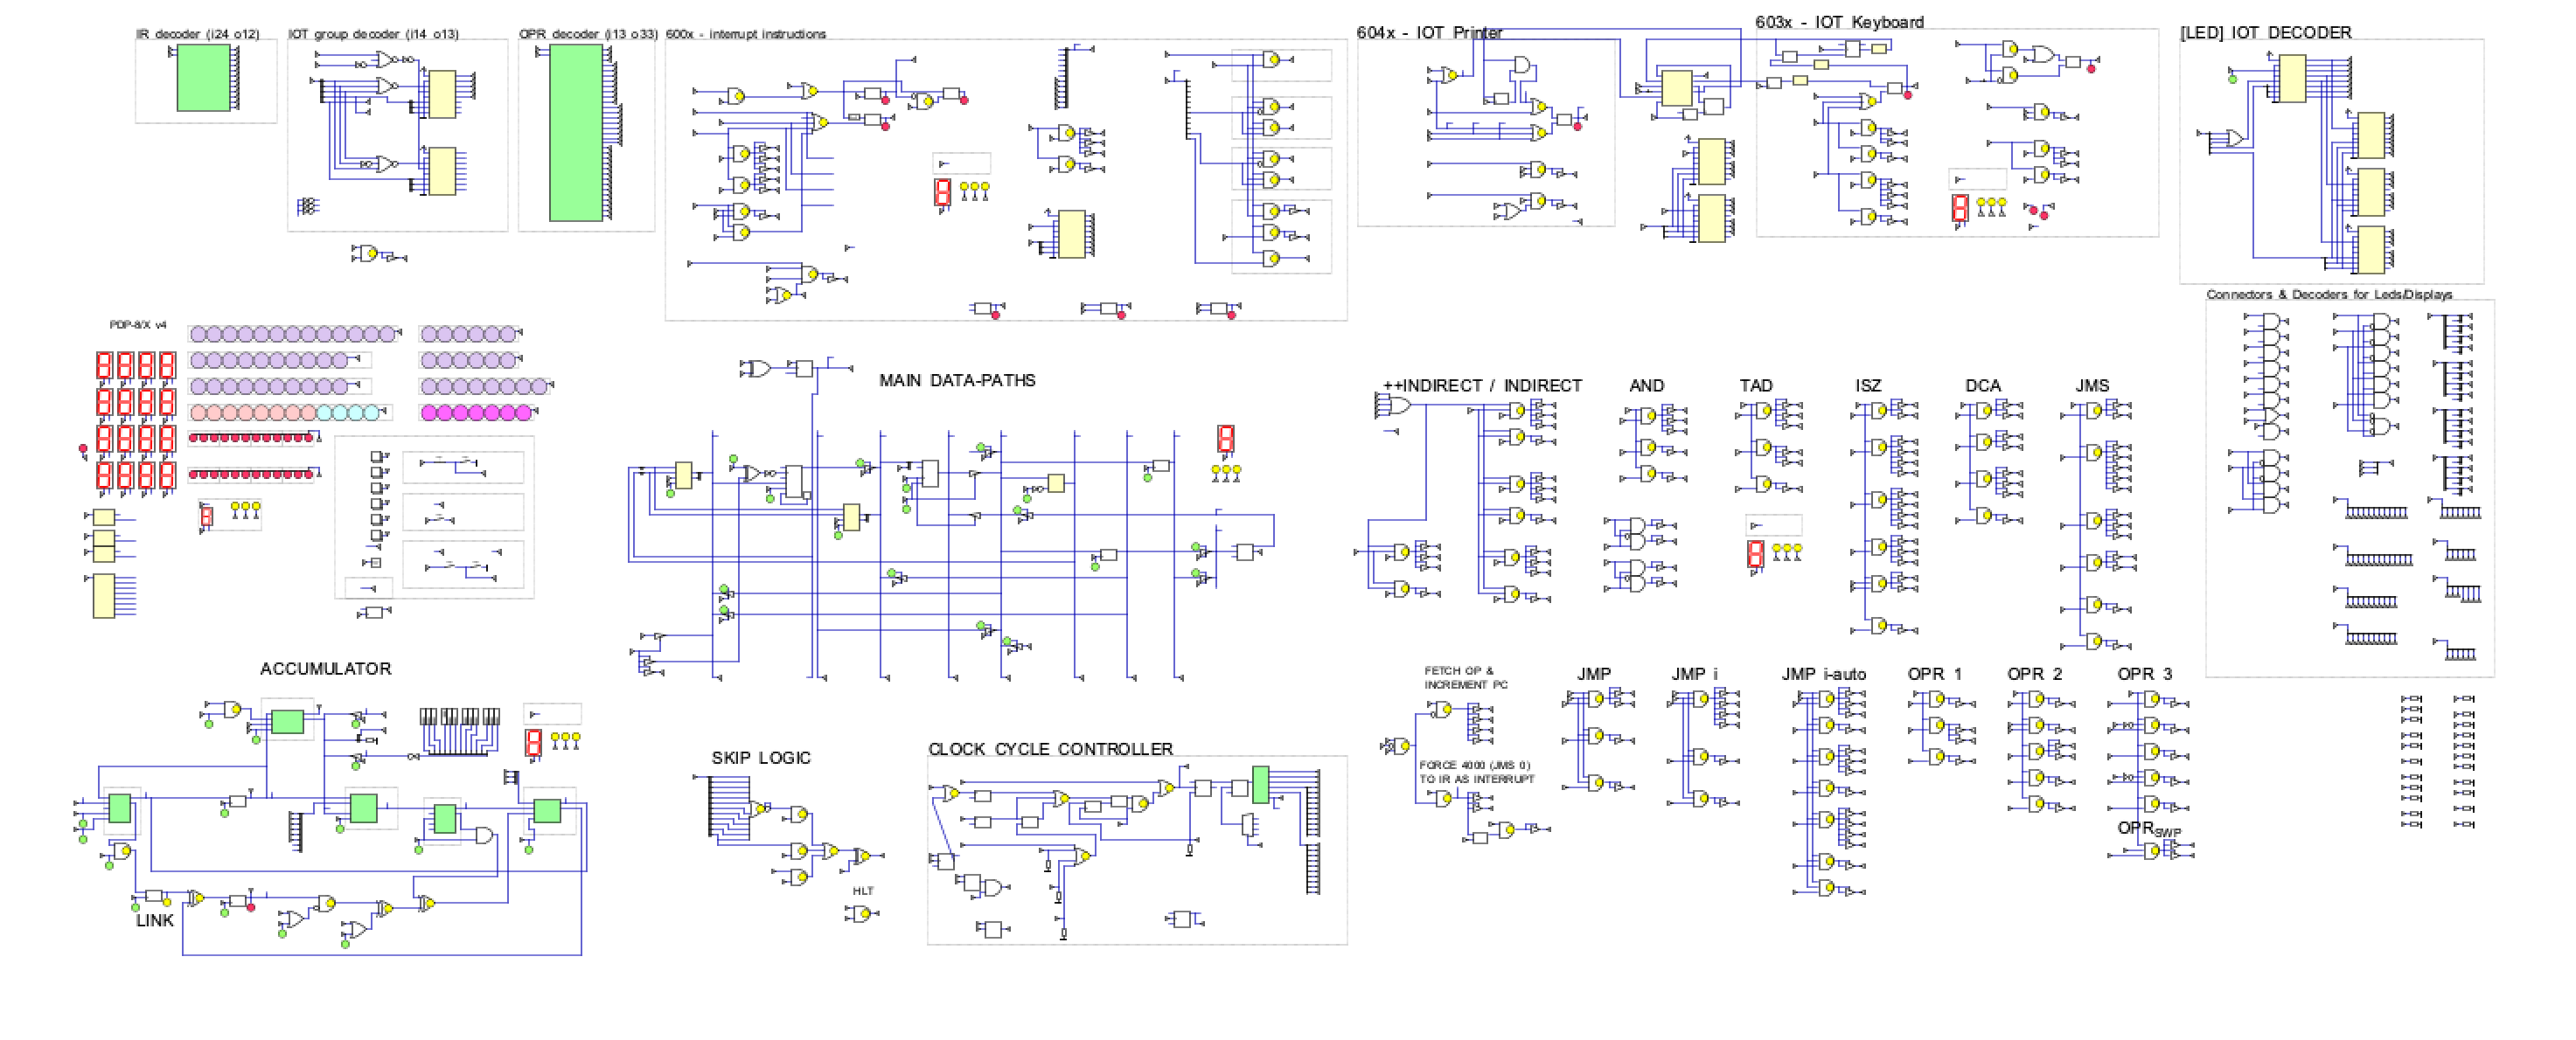
Task: Click the green IR decoder chip block
Action: coord(204,78)
